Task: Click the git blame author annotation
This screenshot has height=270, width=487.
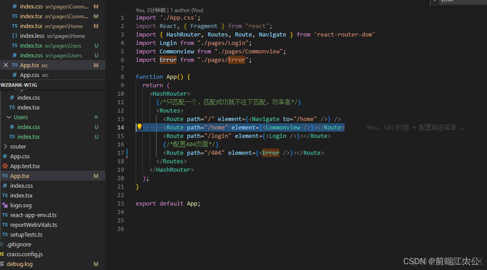Action: click(x=169, y=10)
